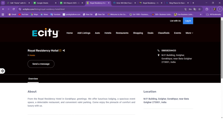Select the Overview tab
The width and height of the screenshot is (223, 119).
click(33, 79)
